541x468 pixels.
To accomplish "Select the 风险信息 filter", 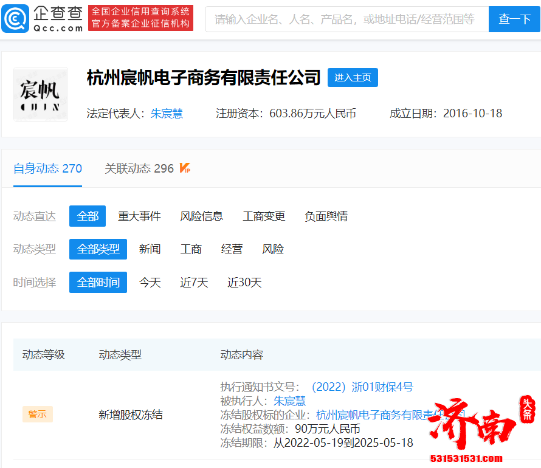I will [202, 216].
